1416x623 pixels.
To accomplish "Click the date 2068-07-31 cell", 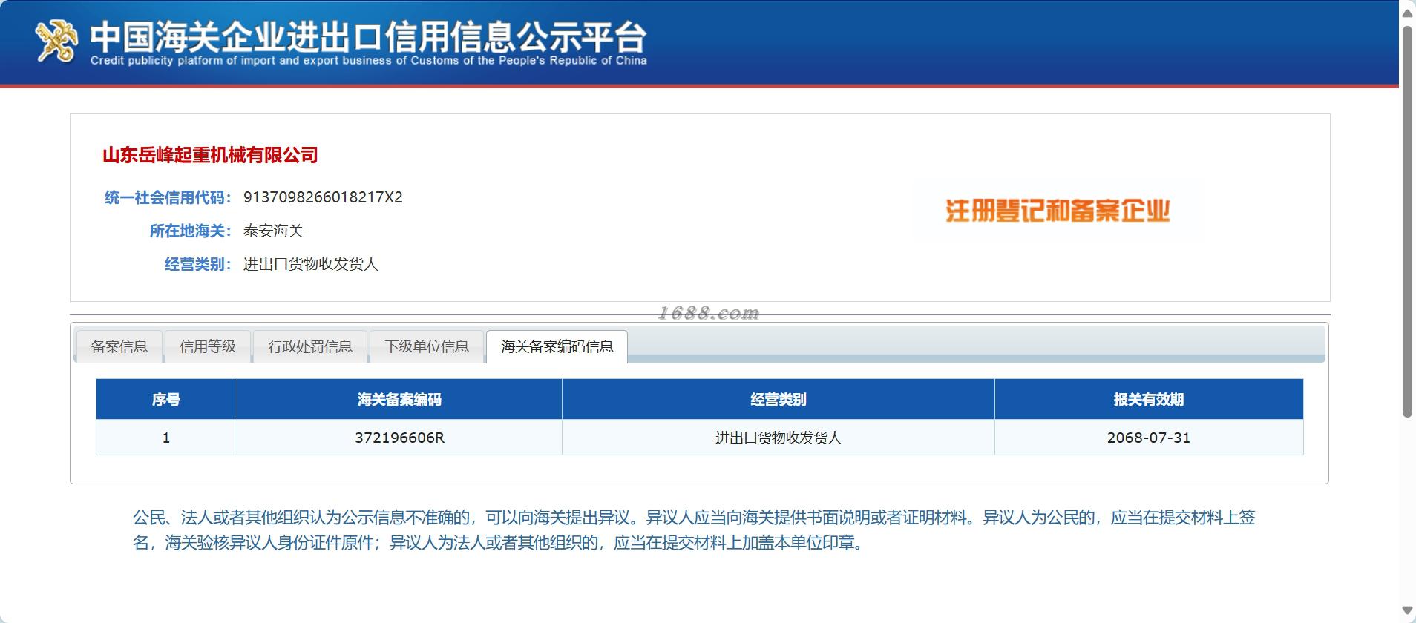I will (x=1149, y=438).
